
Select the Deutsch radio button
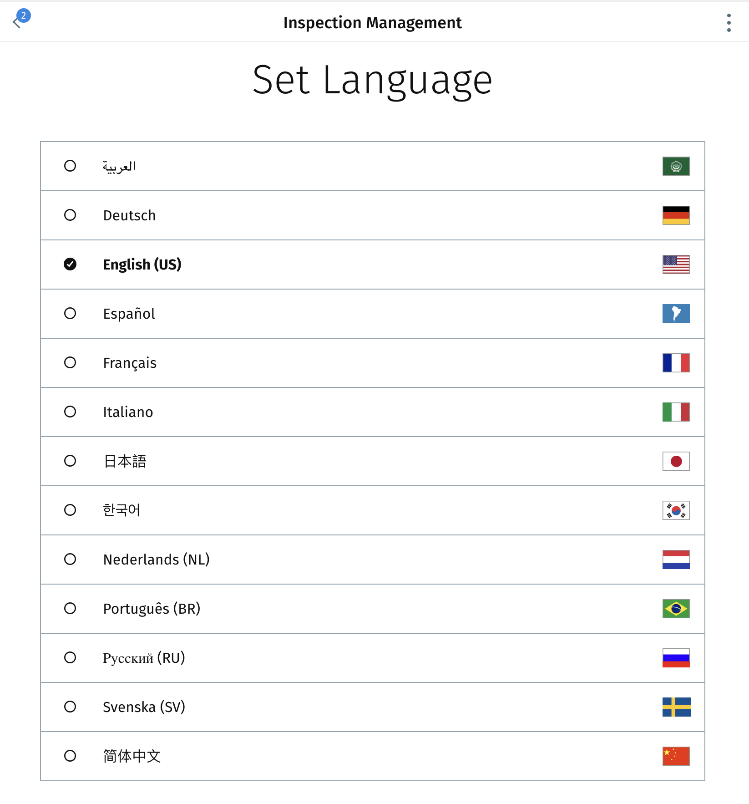pos(70,215)
